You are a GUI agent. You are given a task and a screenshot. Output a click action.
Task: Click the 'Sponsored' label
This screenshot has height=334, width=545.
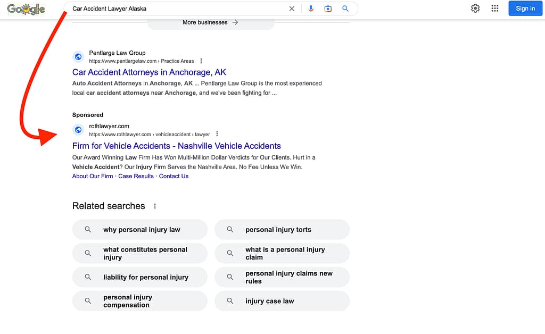(88, 115)
